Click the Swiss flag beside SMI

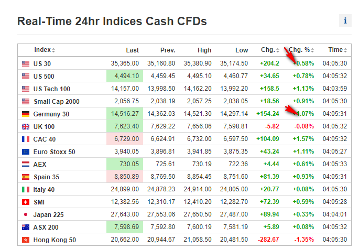coord(26,202)
